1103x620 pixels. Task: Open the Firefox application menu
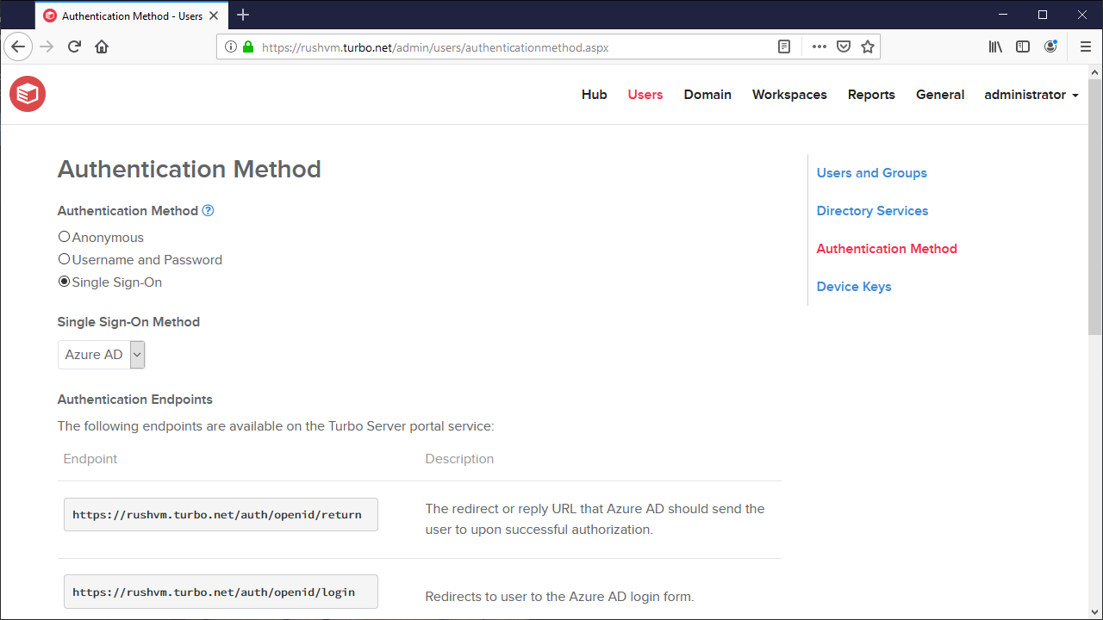[x=1086, y=46]
